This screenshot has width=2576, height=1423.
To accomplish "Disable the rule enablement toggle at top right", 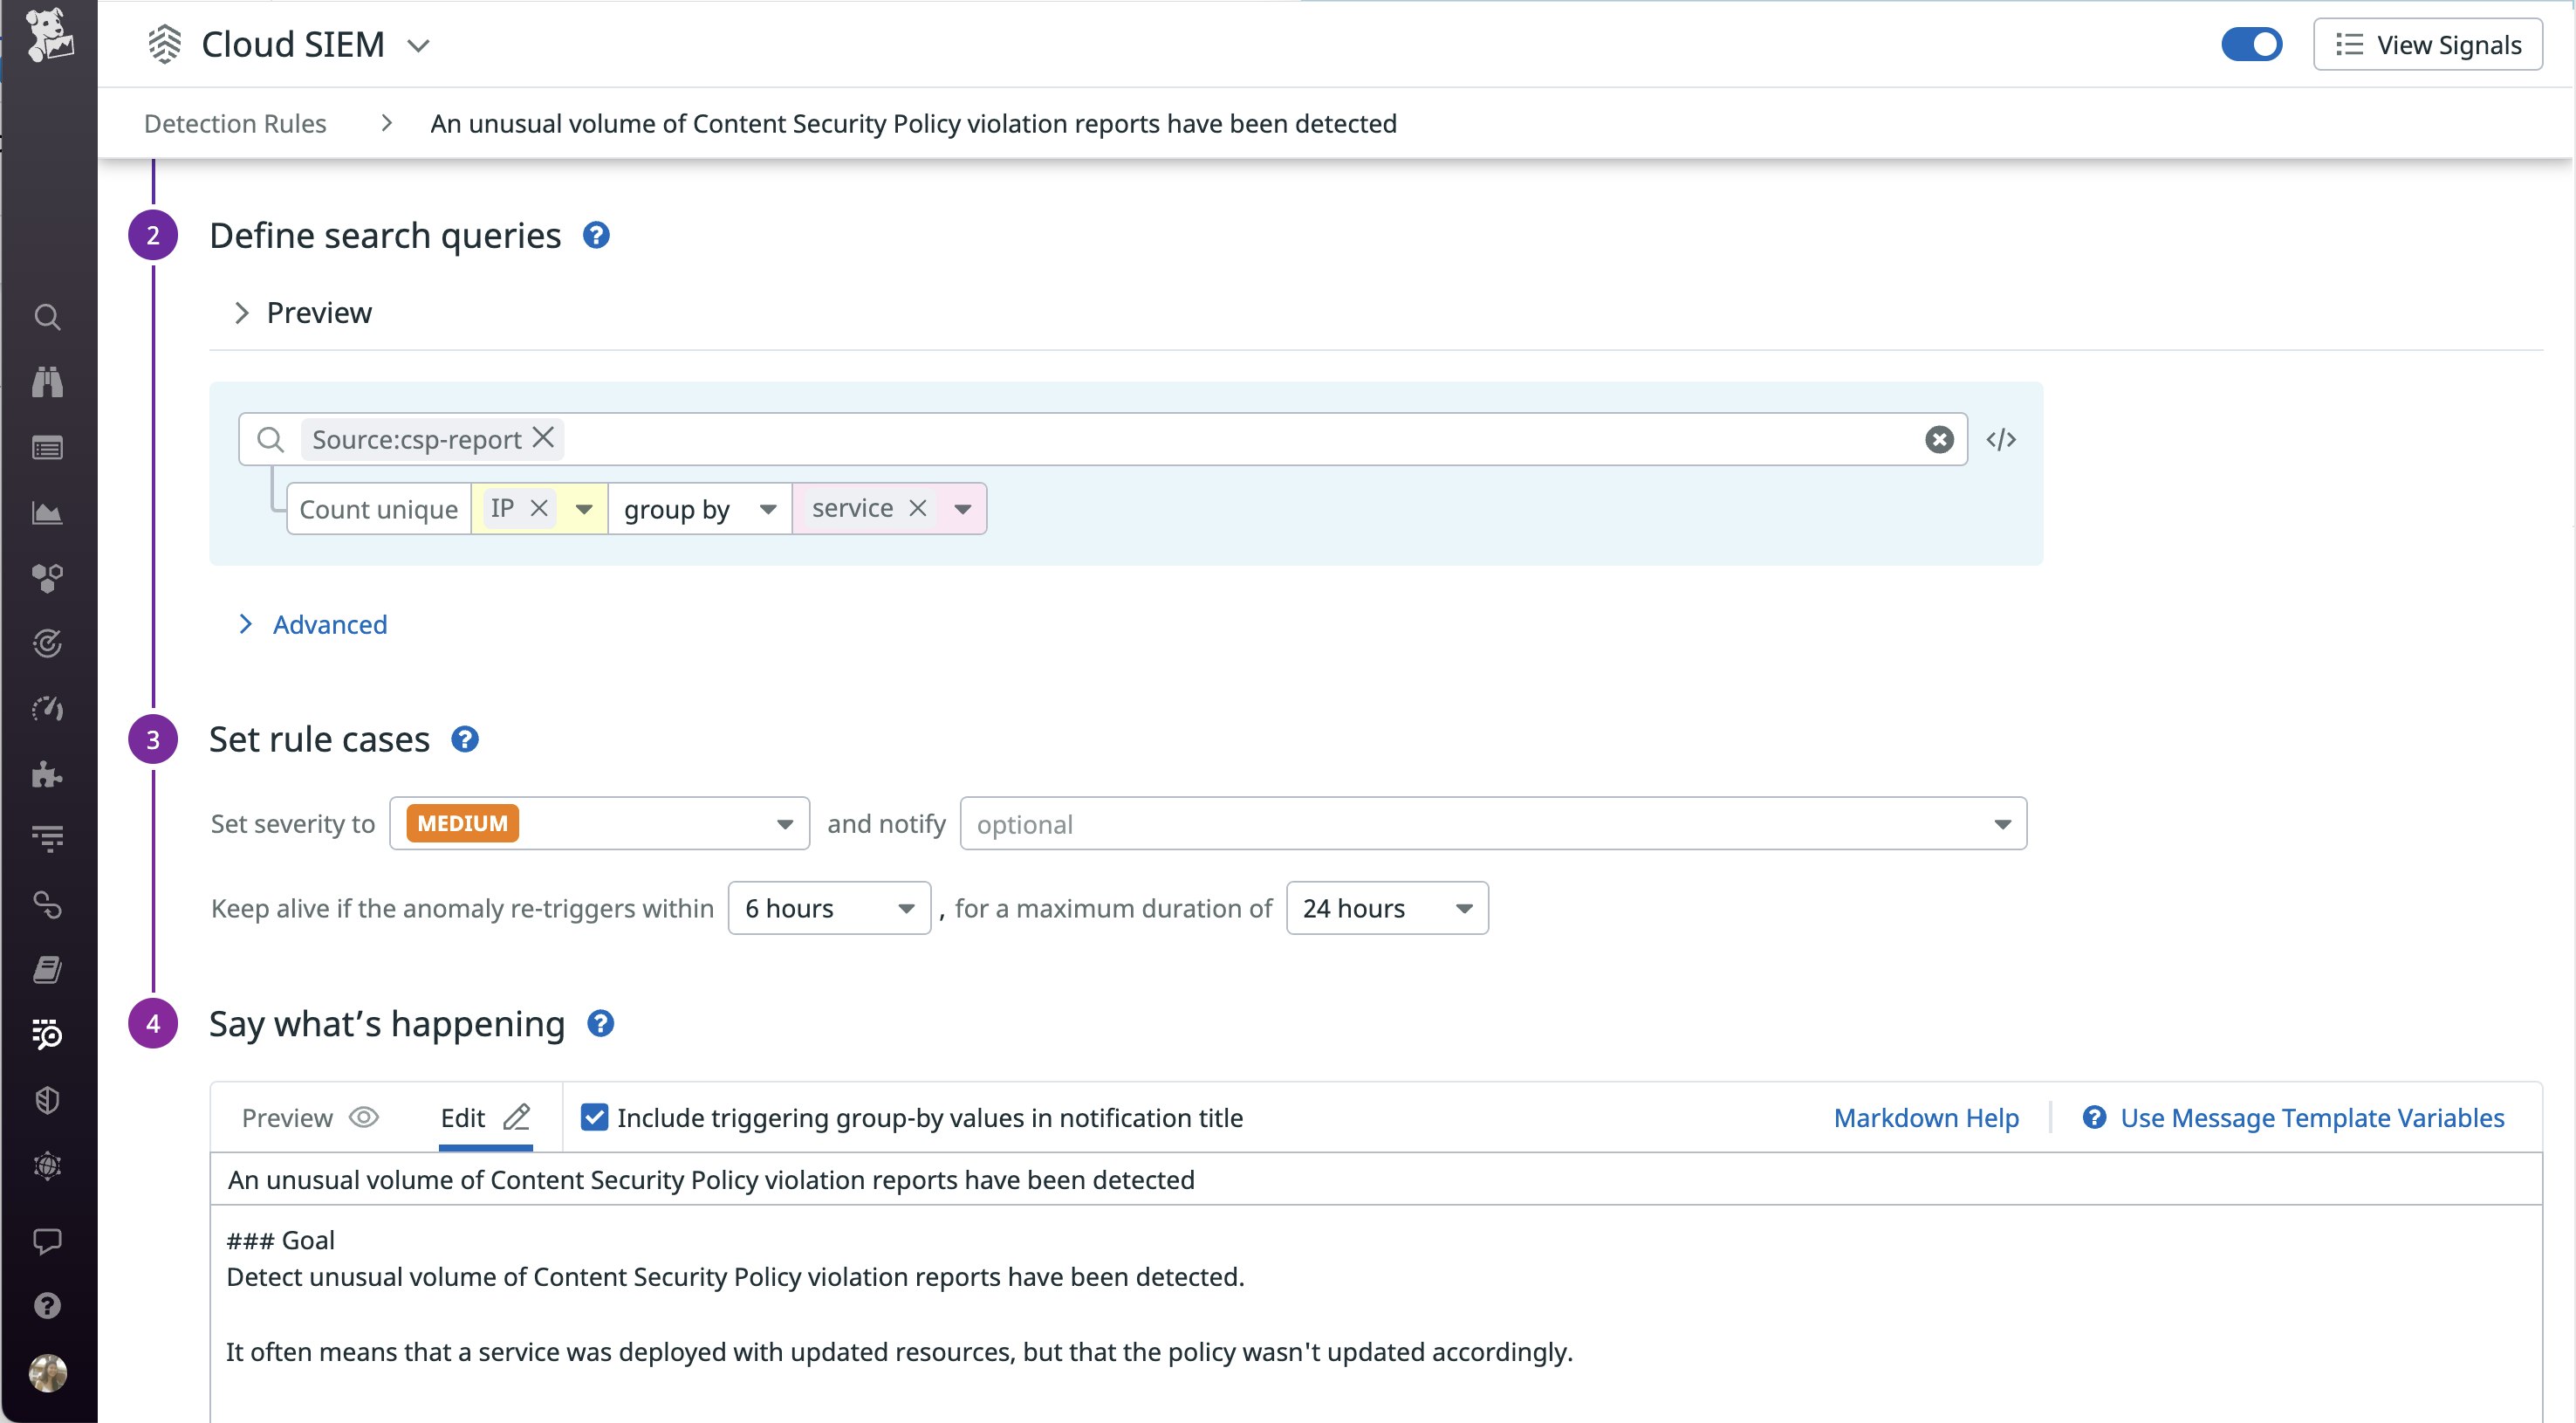I will (x=2252, y=43).
